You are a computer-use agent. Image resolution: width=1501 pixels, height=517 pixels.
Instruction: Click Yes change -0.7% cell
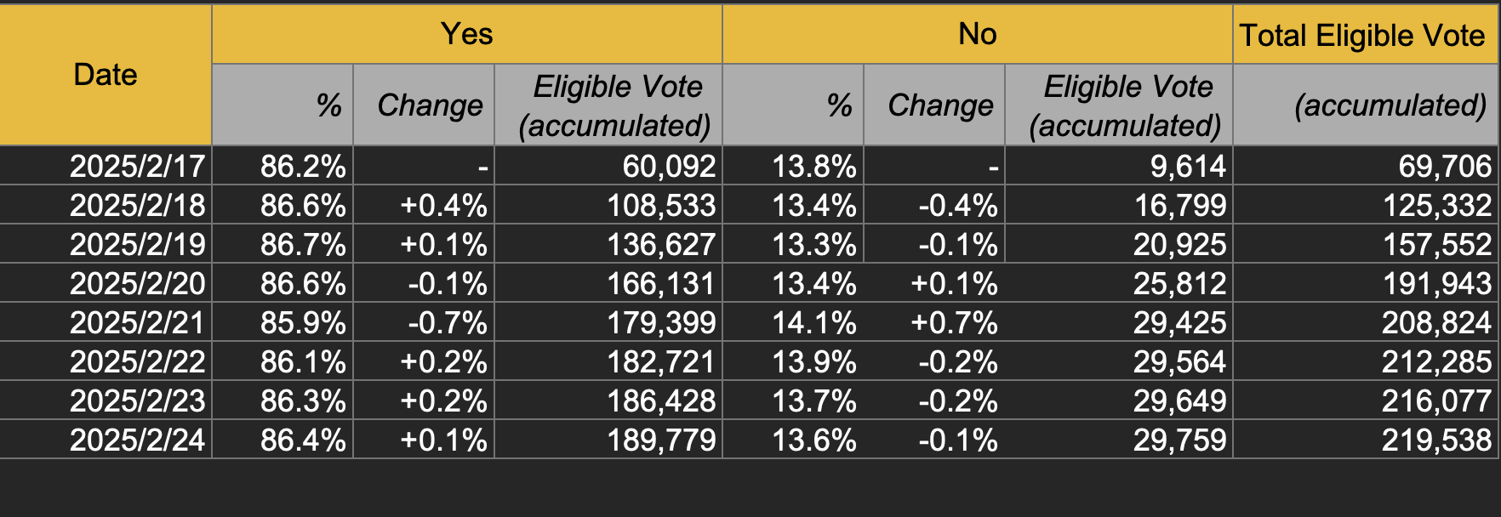point(424,322)
